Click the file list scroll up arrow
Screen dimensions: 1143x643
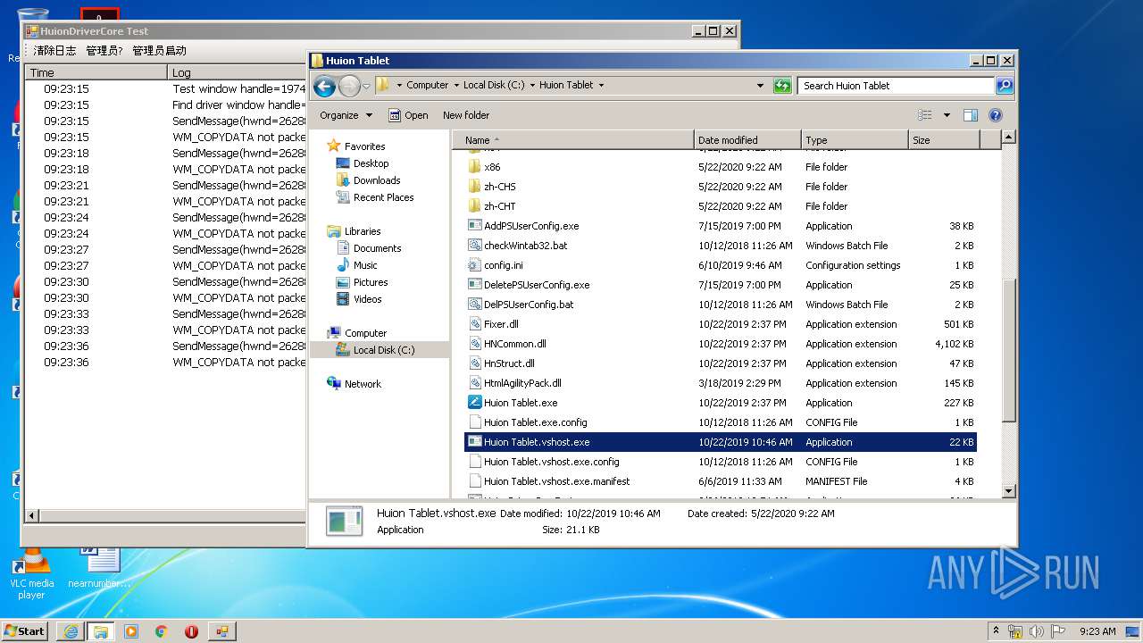click(1009, 137)
